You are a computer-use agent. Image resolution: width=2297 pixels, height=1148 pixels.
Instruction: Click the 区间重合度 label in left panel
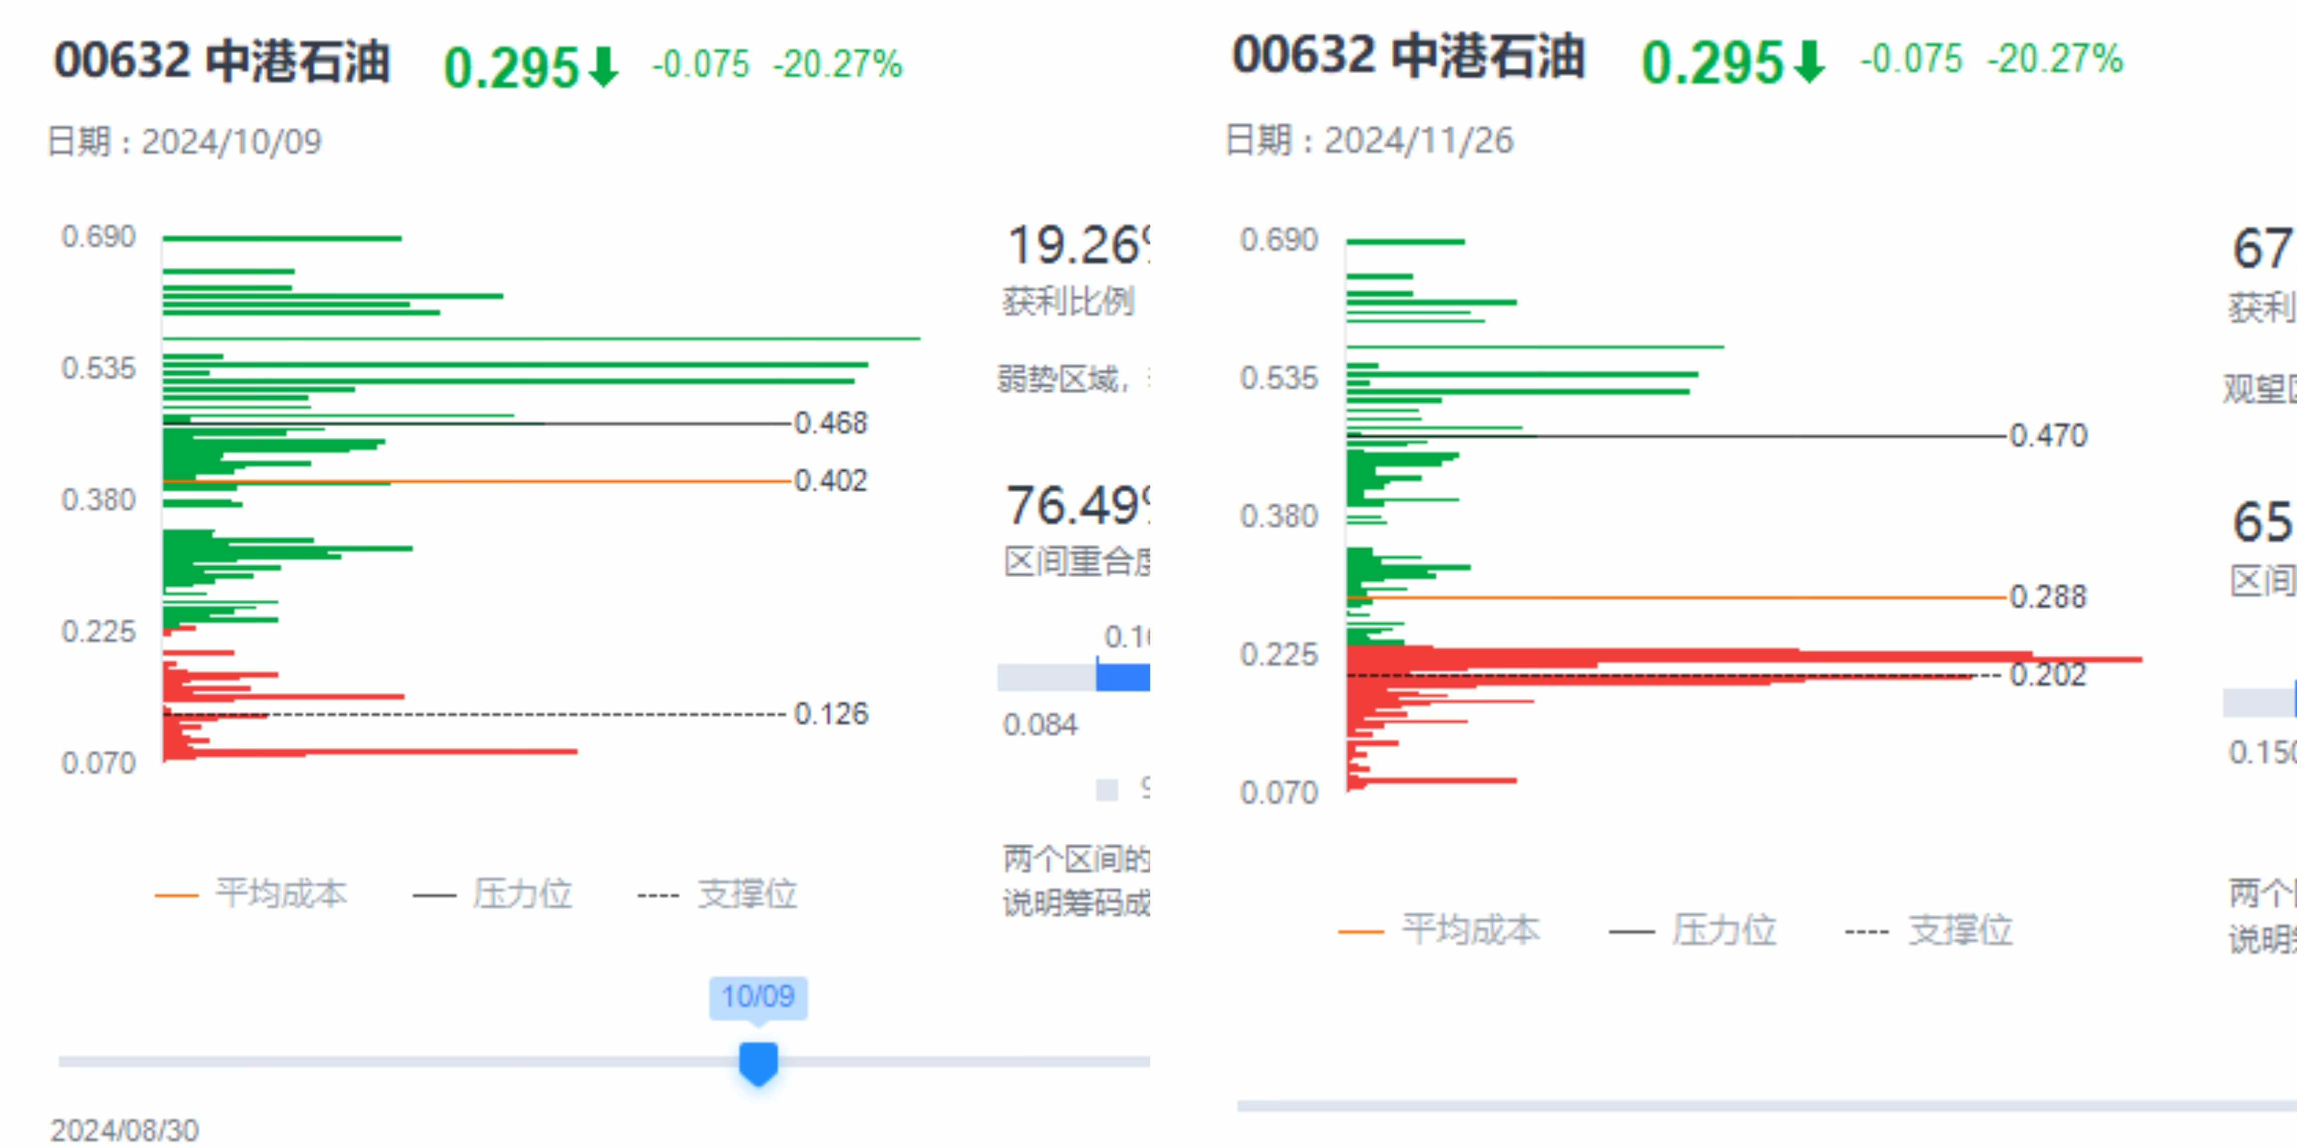1076,562
